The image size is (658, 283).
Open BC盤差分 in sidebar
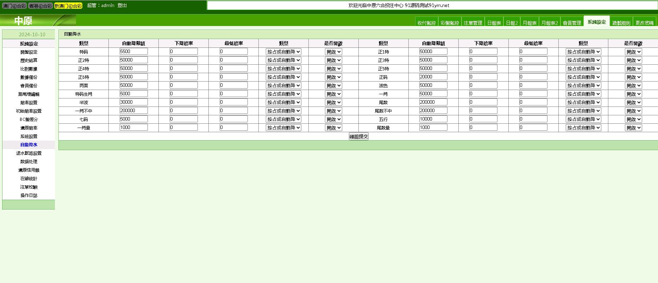[x=29, y=120]
